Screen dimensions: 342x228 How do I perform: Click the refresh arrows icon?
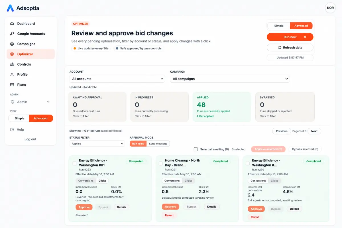click(280, 48)
